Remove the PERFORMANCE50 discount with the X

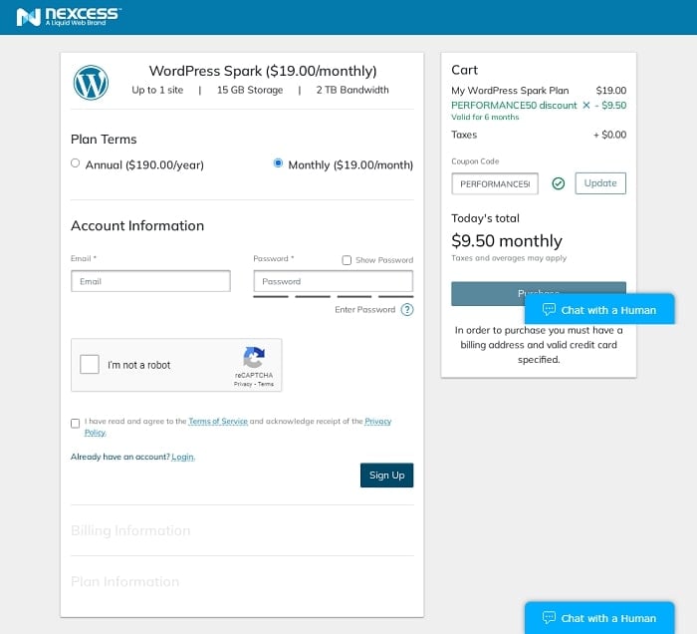click(x=586, y=106)
